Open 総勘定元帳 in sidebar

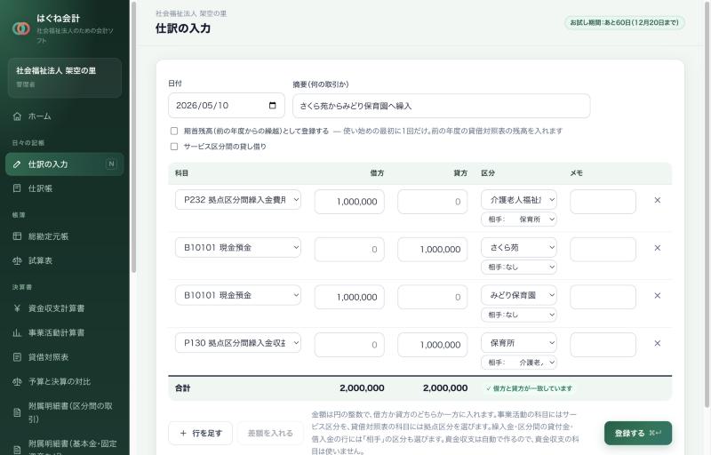64,236
